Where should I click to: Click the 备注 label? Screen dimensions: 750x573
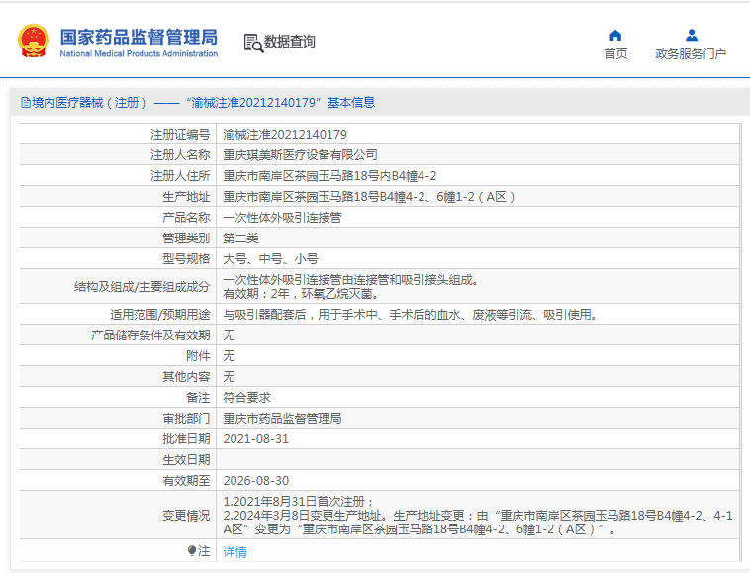198,398
